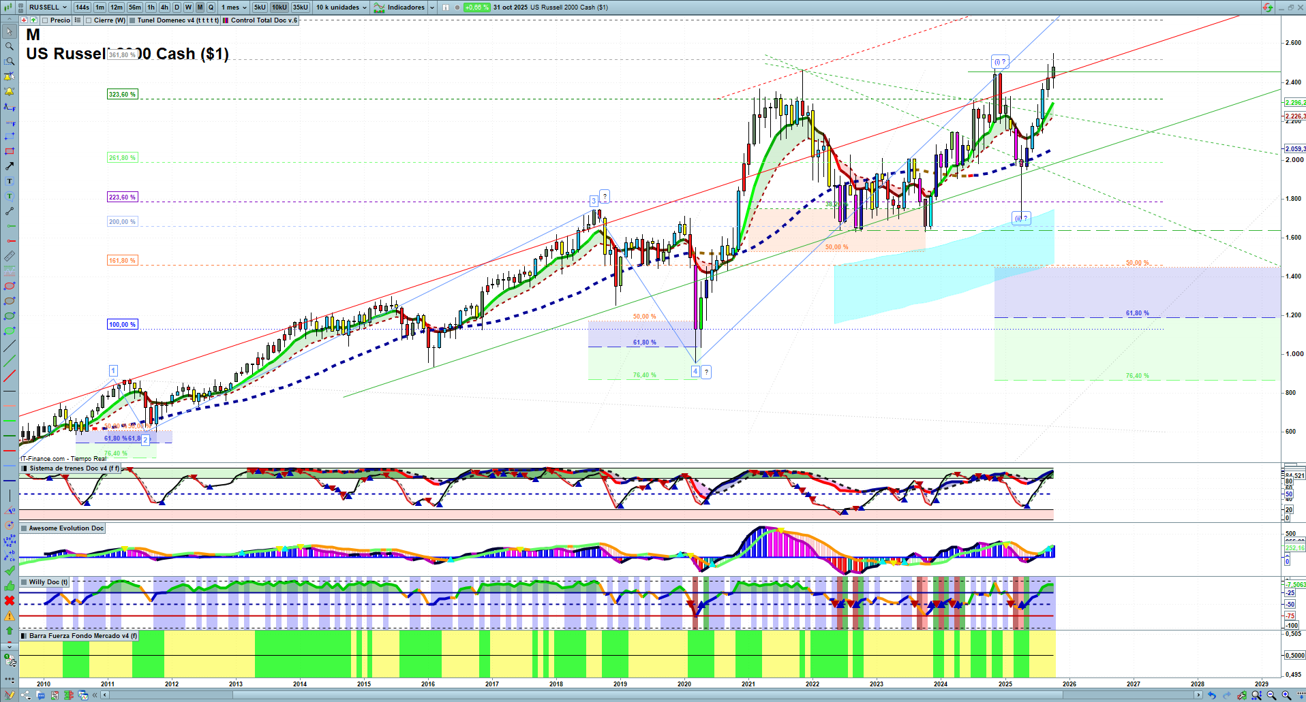Select the green up-arrow marker

point(10,631)
